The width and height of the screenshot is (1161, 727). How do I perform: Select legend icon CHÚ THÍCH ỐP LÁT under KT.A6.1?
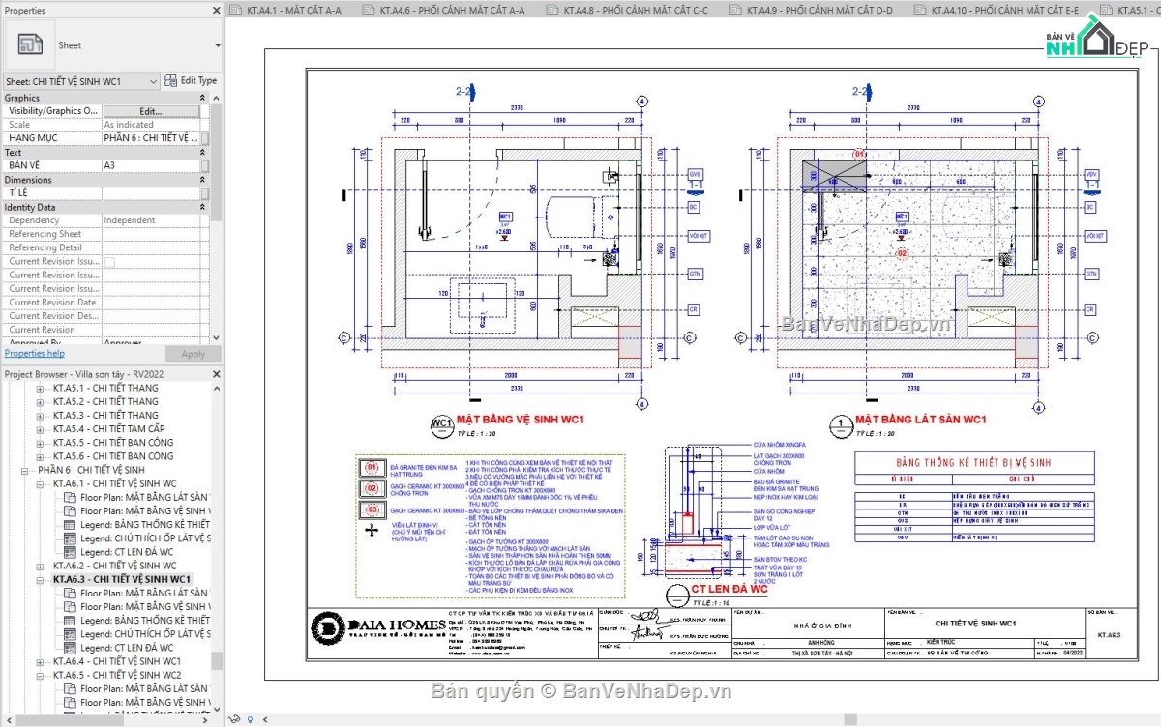(x=71, y=538)
